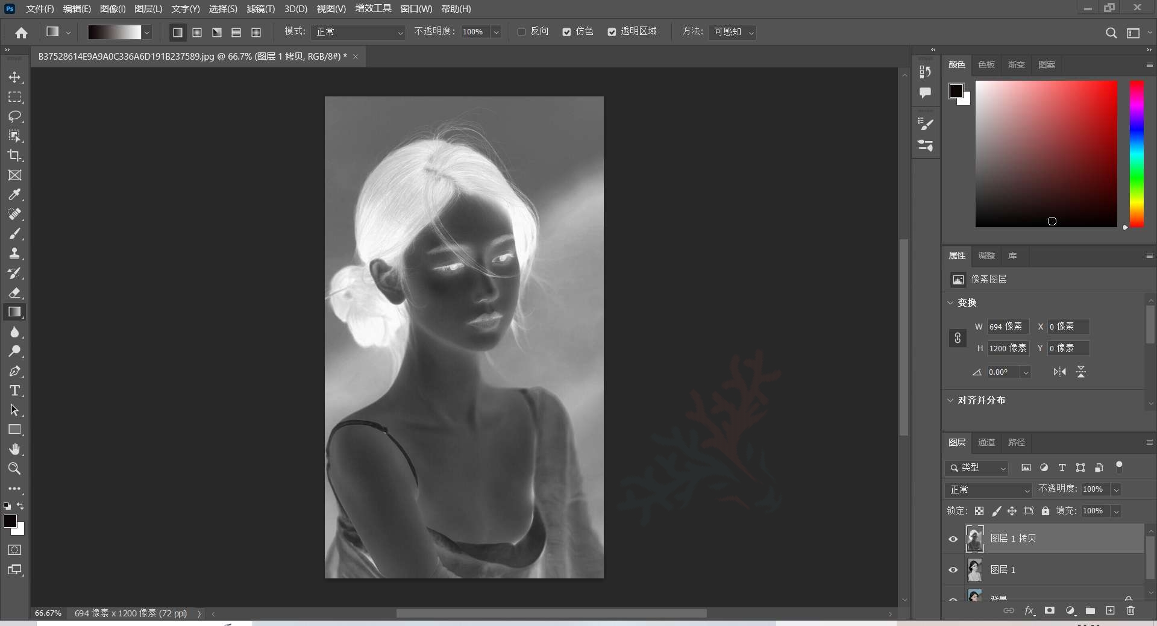The image size is (1157, 626).
Task: Open the 图像(I) menu
Action: click(x=113, y=9)
